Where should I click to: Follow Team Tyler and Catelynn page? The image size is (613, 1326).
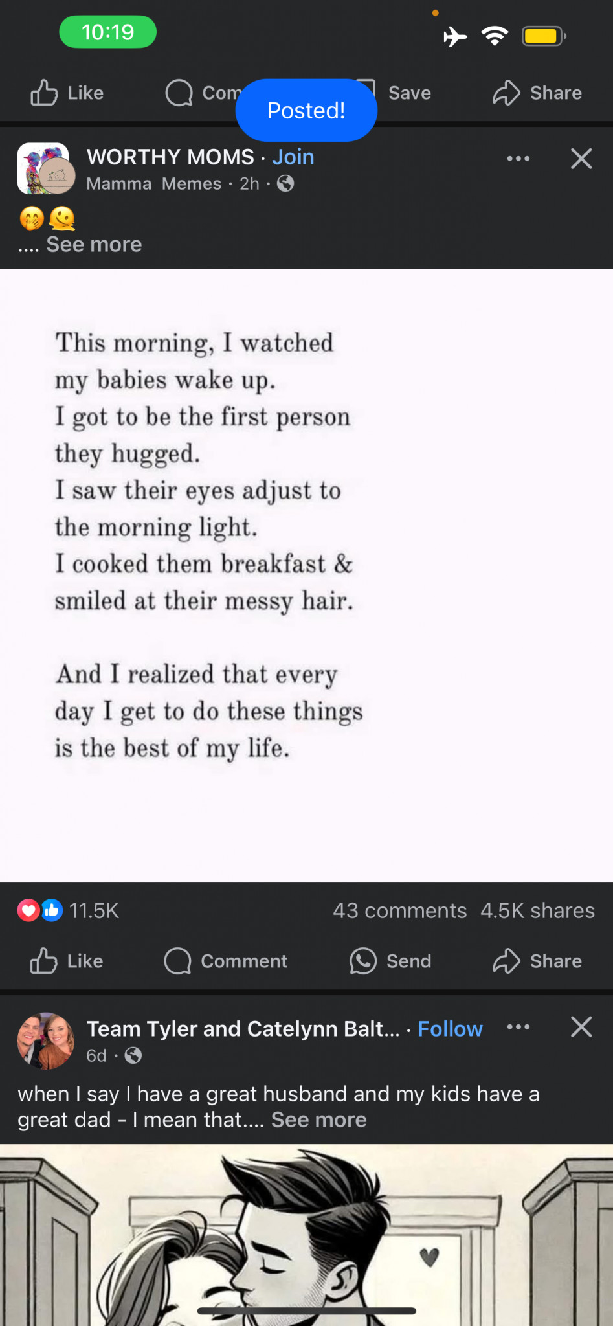pos(450,1029)
